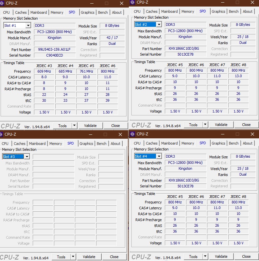This screenshot has height=261, width=259.
Task: Open Caches tab in Slot #1 window
Action: point(21,12)
